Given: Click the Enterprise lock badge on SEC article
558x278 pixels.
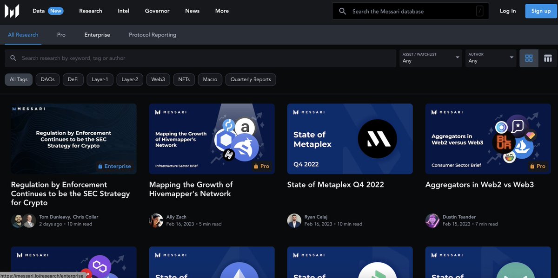Looking at the screenshot, I should click(114, 166).
